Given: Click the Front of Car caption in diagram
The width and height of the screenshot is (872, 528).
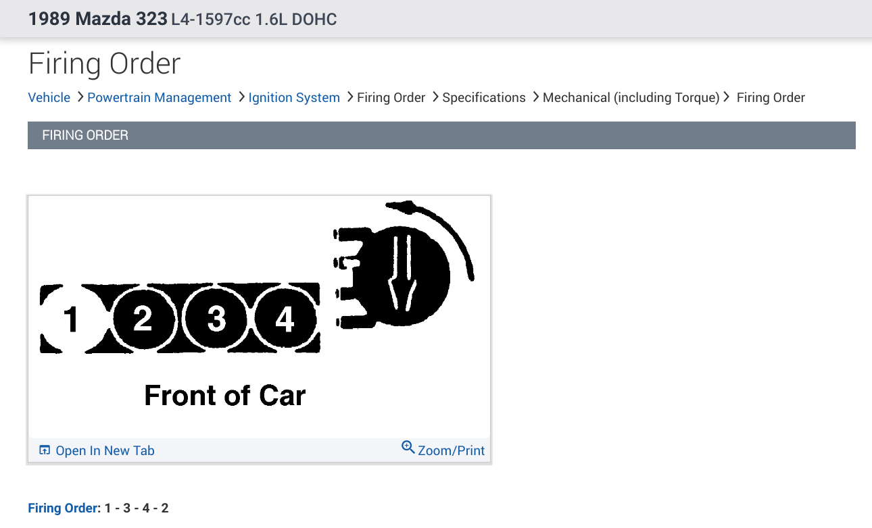Looking at the screenshot, I should [x=225, y=395].
